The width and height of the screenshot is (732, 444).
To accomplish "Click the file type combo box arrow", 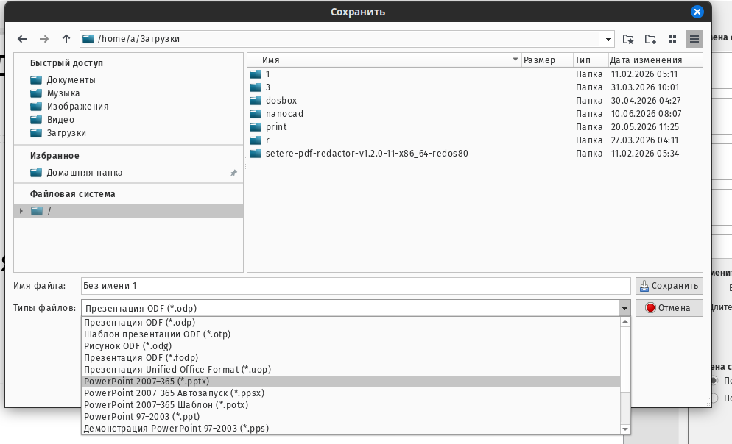I will (624, 309).
